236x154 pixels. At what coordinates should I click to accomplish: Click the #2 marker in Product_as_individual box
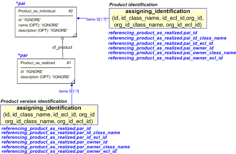click(71, 11)
